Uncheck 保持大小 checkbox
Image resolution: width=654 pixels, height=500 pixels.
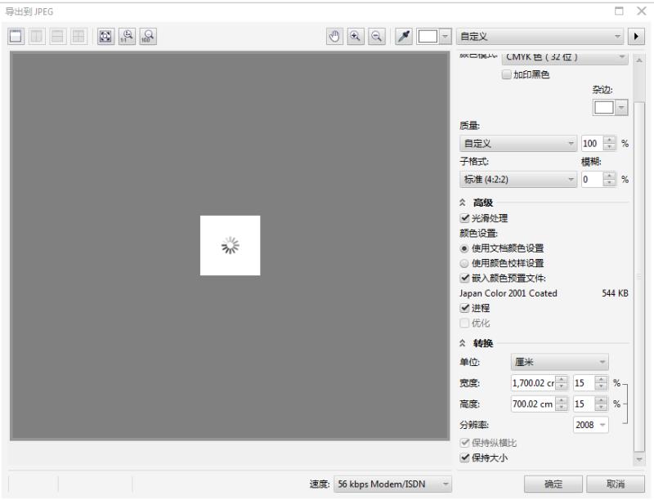point(464,458)
